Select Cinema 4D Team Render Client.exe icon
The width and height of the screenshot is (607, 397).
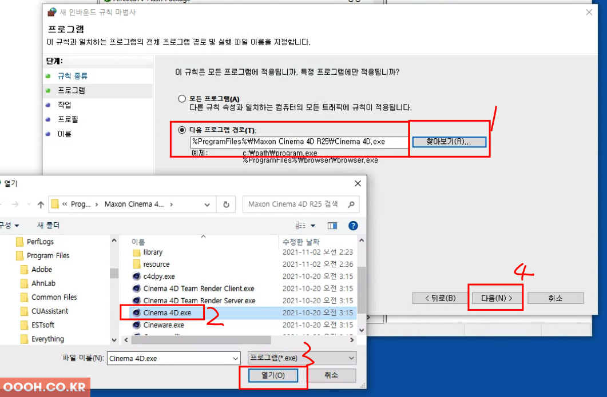coord(136,289)
